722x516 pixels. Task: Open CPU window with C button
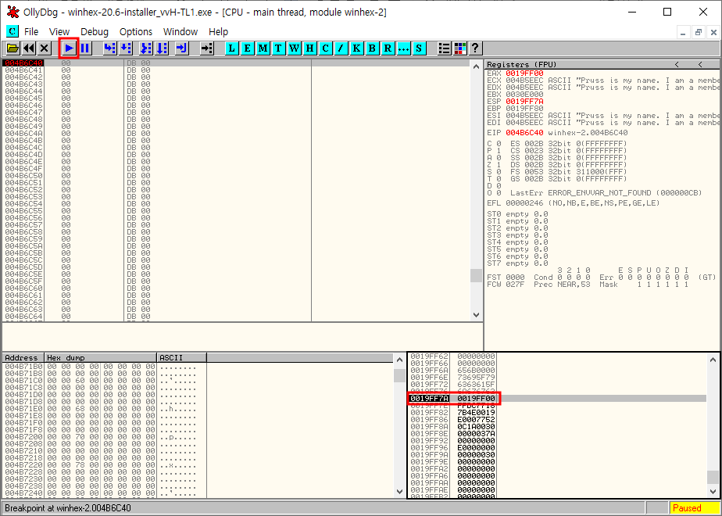[x=326, y=48]
